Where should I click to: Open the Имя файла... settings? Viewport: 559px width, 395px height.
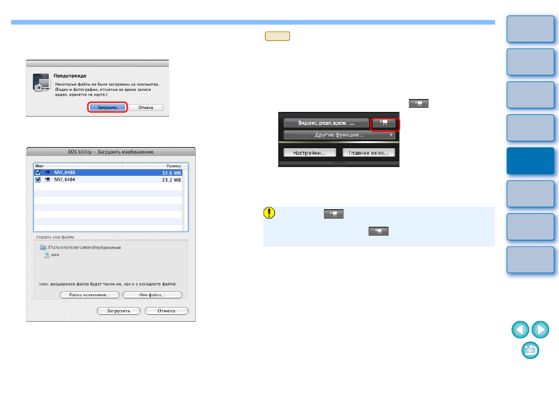click(x=152, y=295)
